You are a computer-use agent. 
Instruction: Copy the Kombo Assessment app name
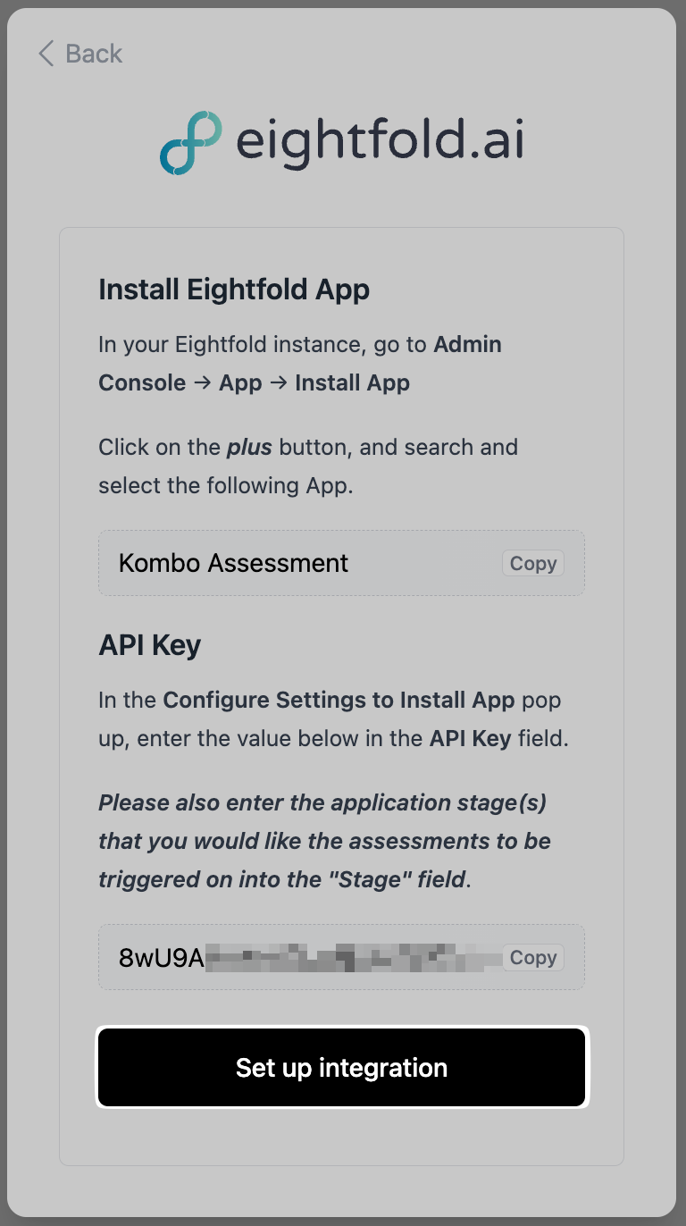tap(532, 564)
